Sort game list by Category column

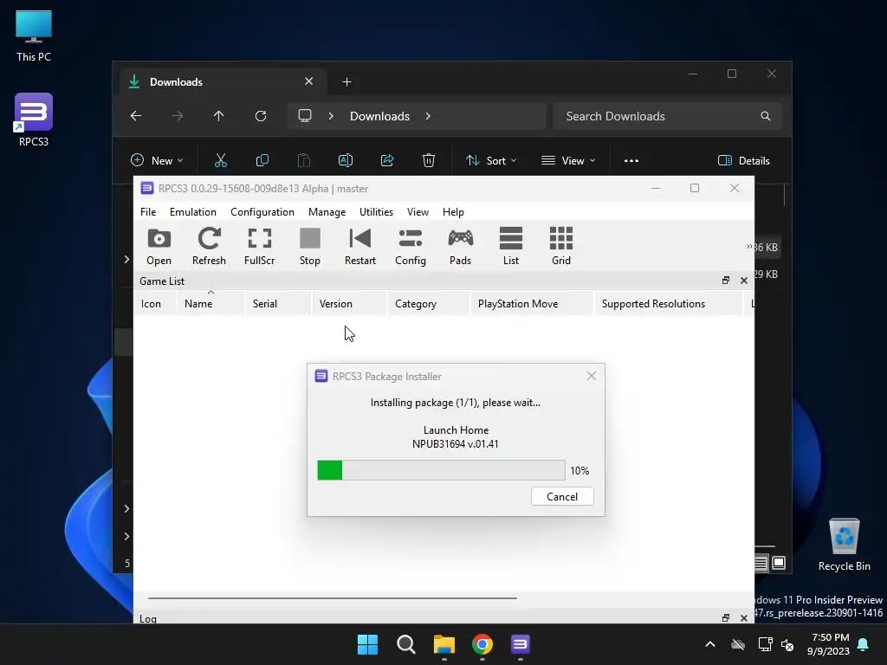tap(429, 304)
